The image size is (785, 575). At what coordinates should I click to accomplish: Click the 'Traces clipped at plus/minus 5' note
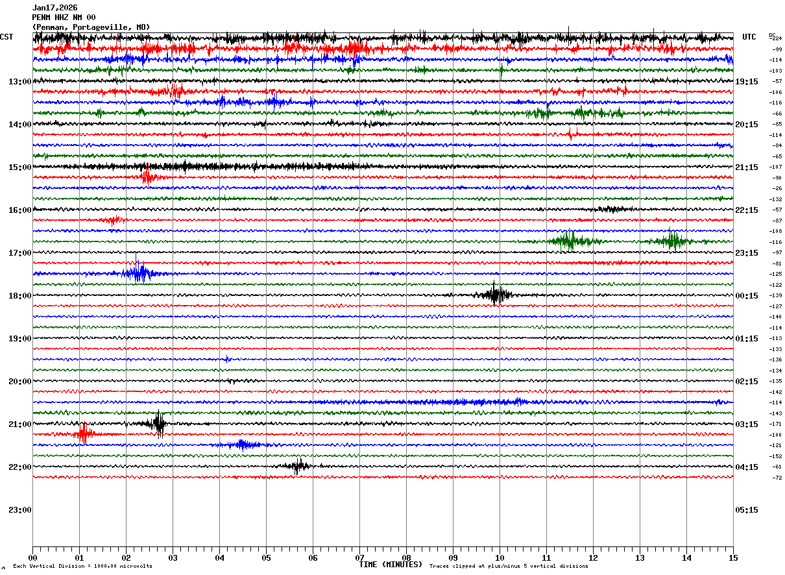509,567
